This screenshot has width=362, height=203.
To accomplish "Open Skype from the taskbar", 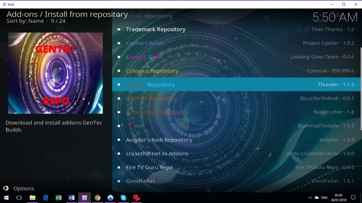I will tap(123, 198).
